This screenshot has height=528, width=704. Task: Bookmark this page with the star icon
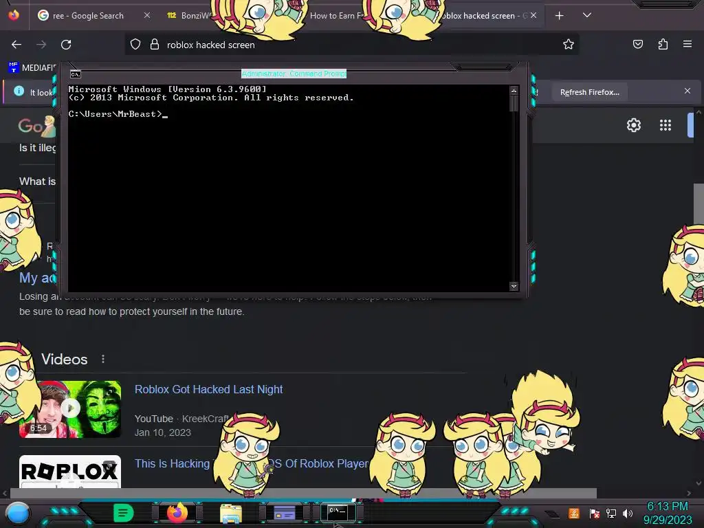tap(569, 44)
